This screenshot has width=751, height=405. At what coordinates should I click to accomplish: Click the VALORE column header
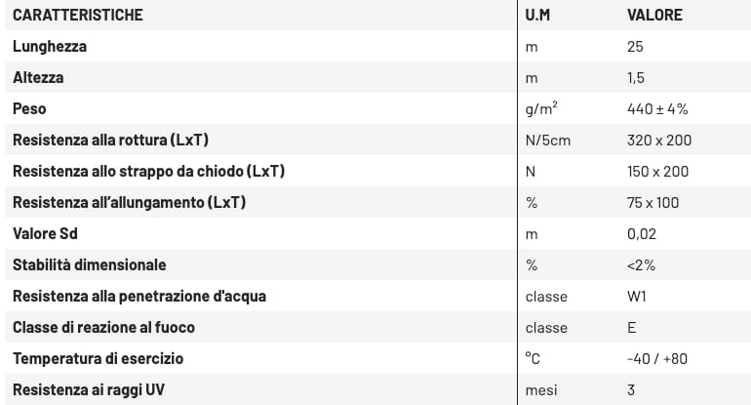(654, 16)
